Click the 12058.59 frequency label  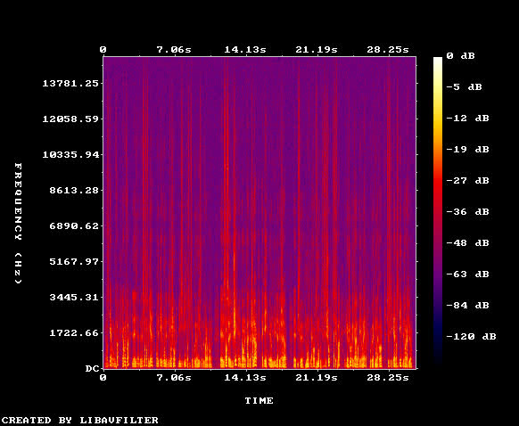[70, 119]
